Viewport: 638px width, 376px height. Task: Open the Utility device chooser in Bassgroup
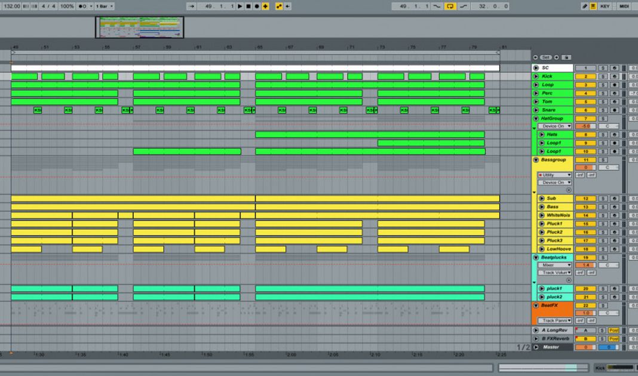click(555, 175)
